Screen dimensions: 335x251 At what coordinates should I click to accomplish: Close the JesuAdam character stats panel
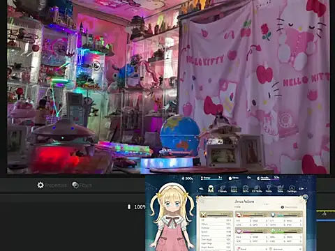(306, 197)
